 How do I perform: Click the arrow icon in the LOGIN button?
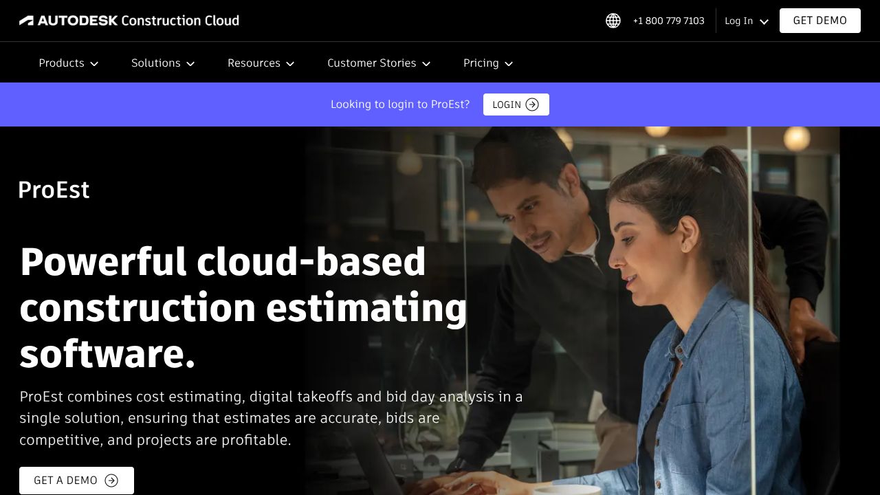(x=532, y=104)
